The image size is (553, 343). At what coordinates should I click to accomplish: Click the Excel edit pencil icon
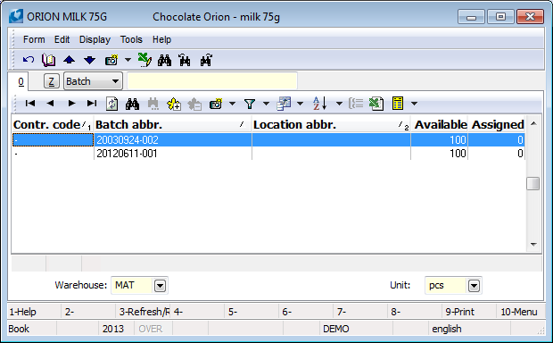coord(144,60)
